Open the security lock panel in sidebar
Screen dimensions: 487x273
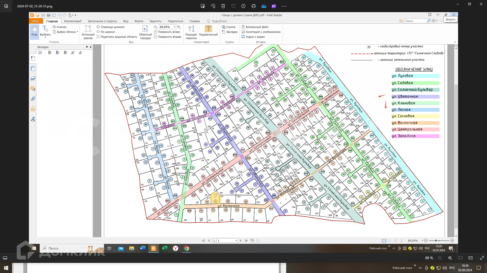(33, 109)
